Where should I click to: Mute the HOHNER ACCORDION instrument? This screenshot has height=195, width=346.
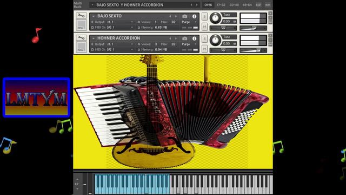click(x=204, y=49)
